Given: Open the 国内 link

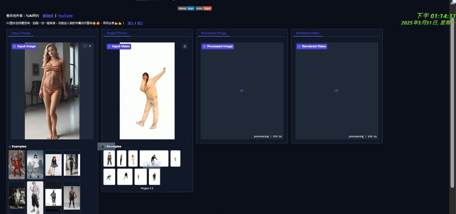Looking at the screenshot, I should (x=131, y=23).
